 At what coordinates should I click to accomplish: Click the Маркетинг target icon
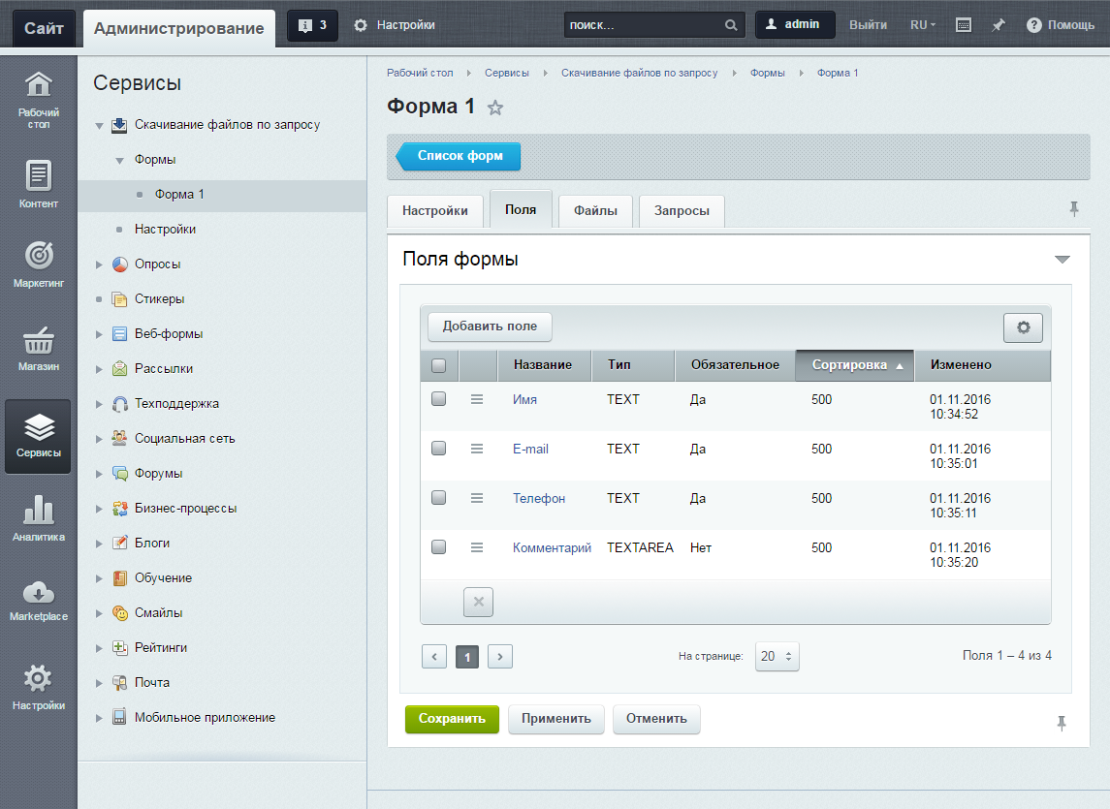[x=38, y=257]
